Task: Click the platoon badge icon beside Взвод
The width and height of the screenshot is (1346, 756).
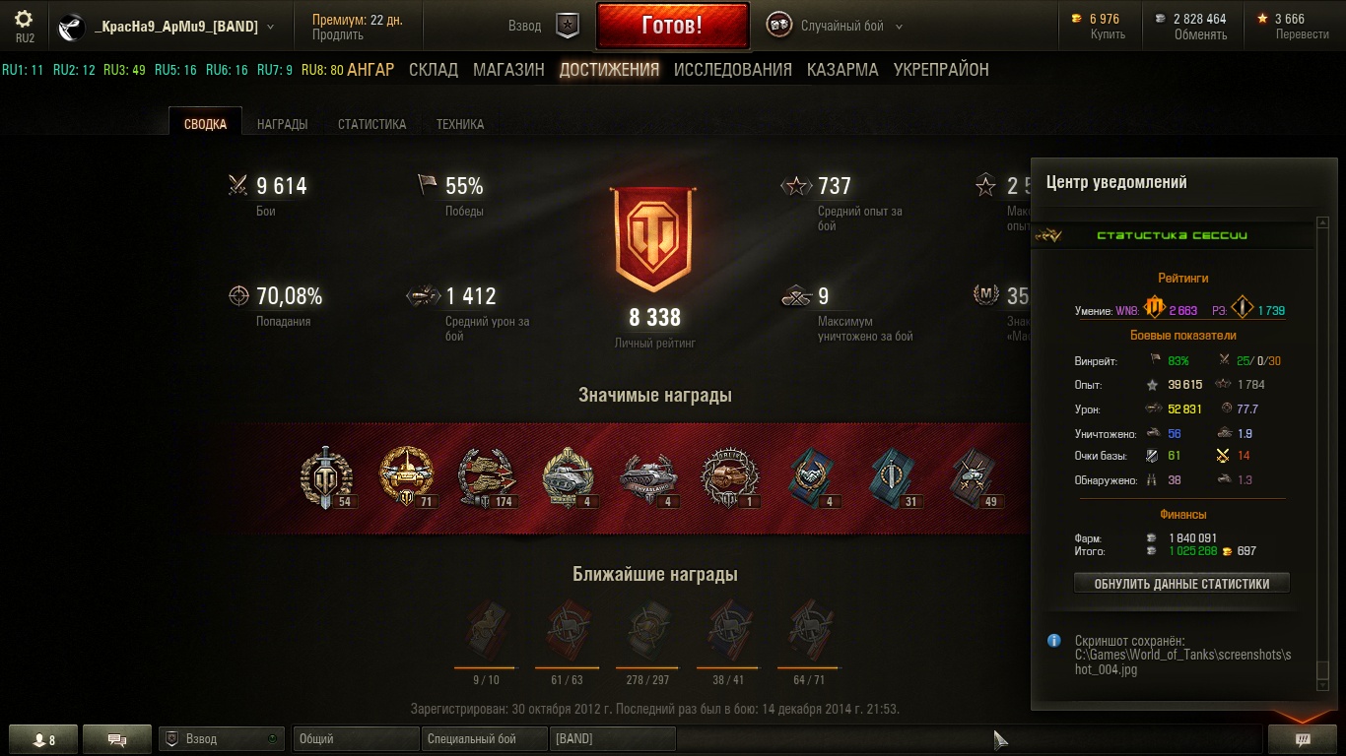Action: (568, 27)
